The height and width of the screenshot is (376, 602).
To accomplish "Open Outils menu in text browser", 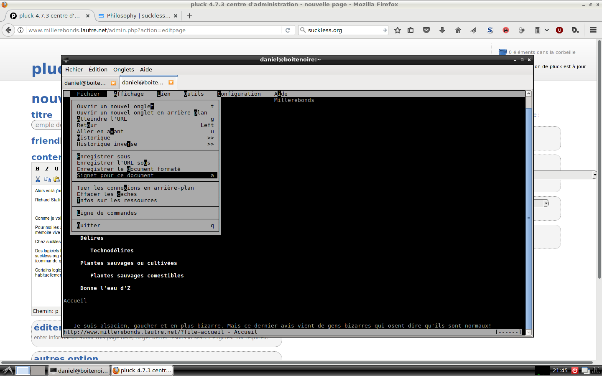I will pyautogui.click(x=194, y=94).
